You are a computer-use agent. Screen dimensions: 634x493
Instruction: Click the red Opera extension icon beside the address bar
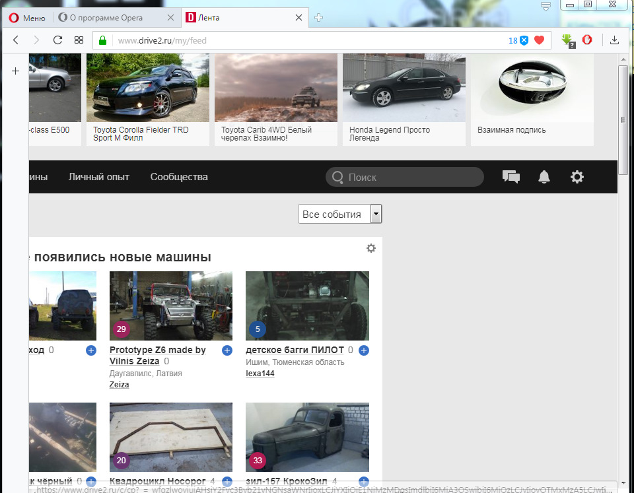coord(586,40)
